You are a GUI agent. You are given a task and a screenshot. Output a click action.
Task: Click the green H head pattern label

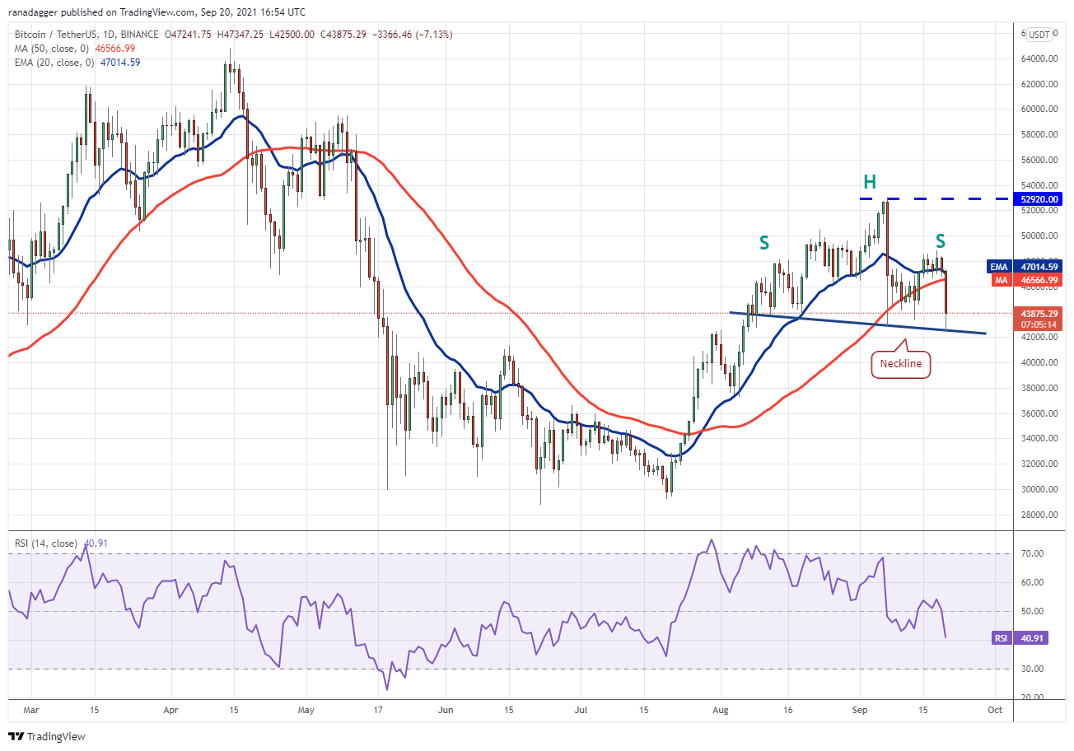point(868,181)
